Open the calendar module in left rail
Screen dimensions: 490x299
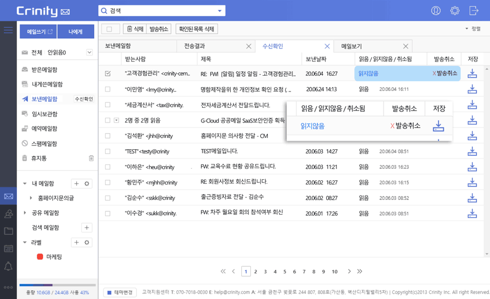[x=8, y=249]
